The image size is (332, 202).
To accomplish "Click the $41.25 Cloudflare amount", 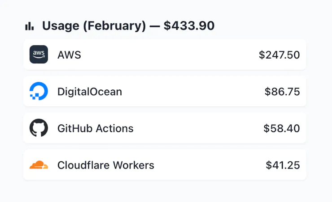I will click(283, 165).
